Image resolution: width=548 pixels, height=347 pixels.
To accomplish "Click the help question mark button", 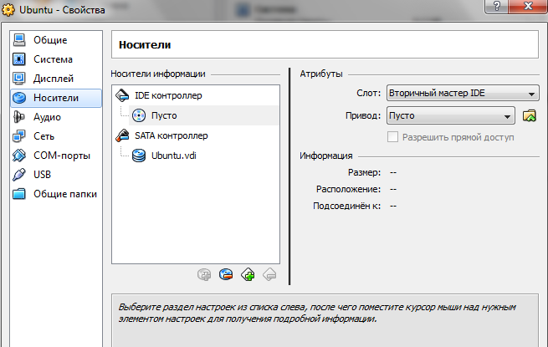I will [497, 6].
